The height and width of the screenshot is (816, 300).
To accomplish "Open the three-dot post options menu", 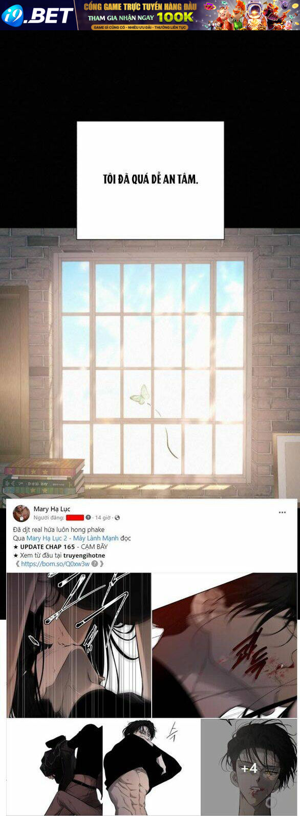I will pyautogui.click(x=282, y=512).
